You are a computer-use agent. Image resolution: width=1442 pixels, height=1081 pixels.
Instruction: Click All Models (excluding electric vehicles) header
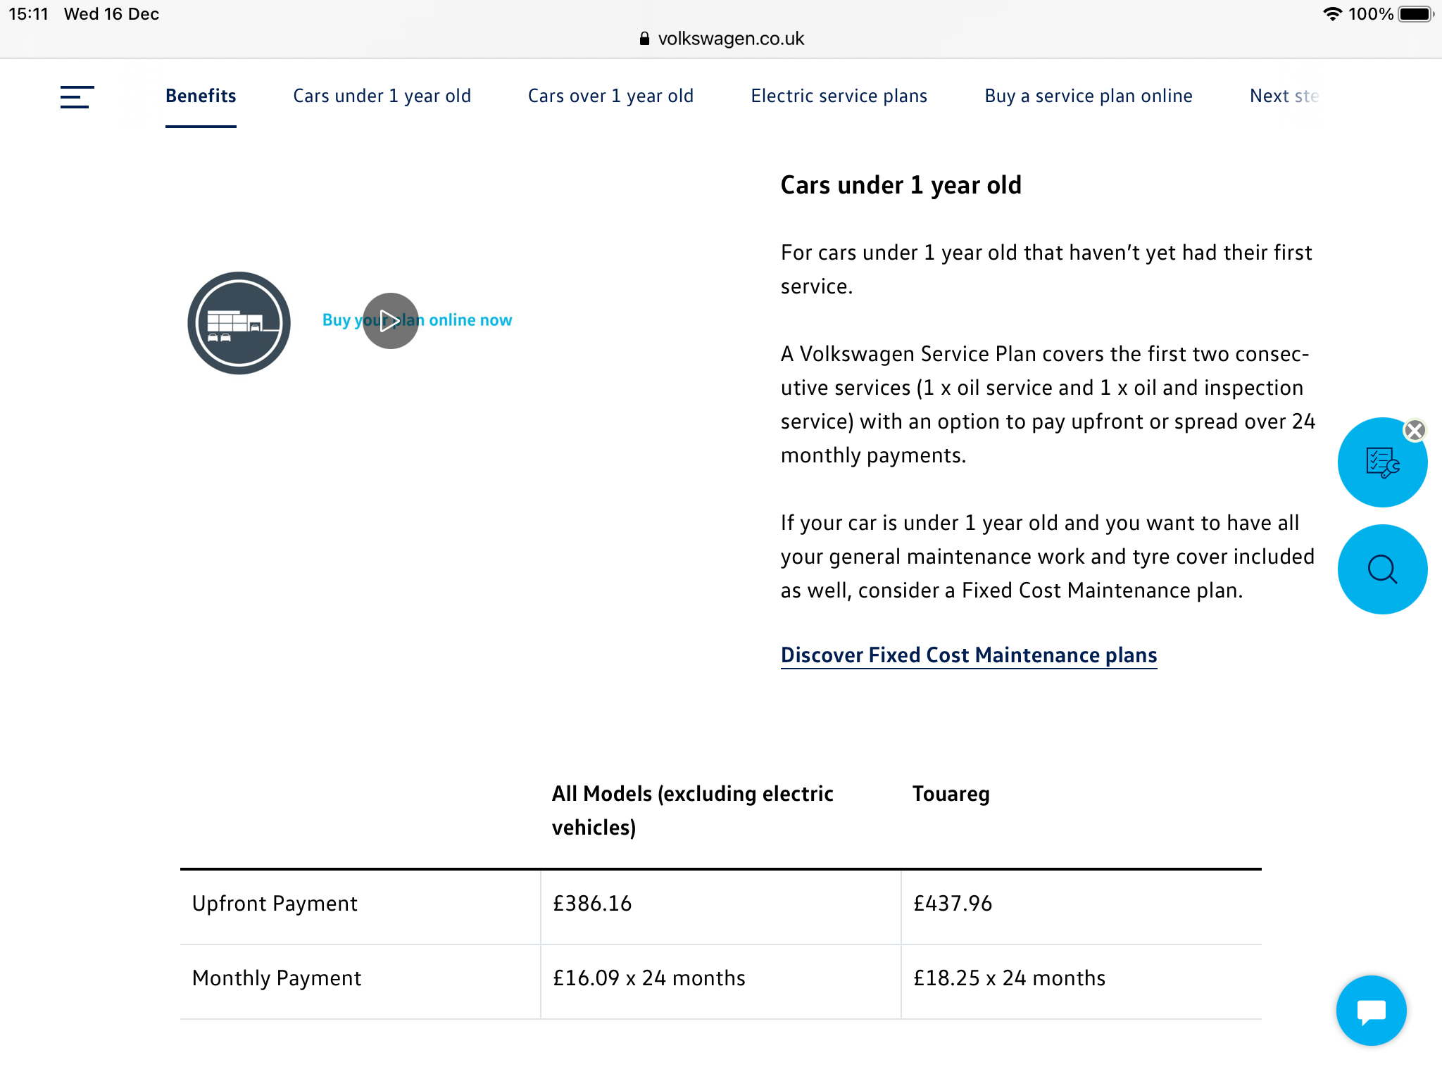[693, 811]
